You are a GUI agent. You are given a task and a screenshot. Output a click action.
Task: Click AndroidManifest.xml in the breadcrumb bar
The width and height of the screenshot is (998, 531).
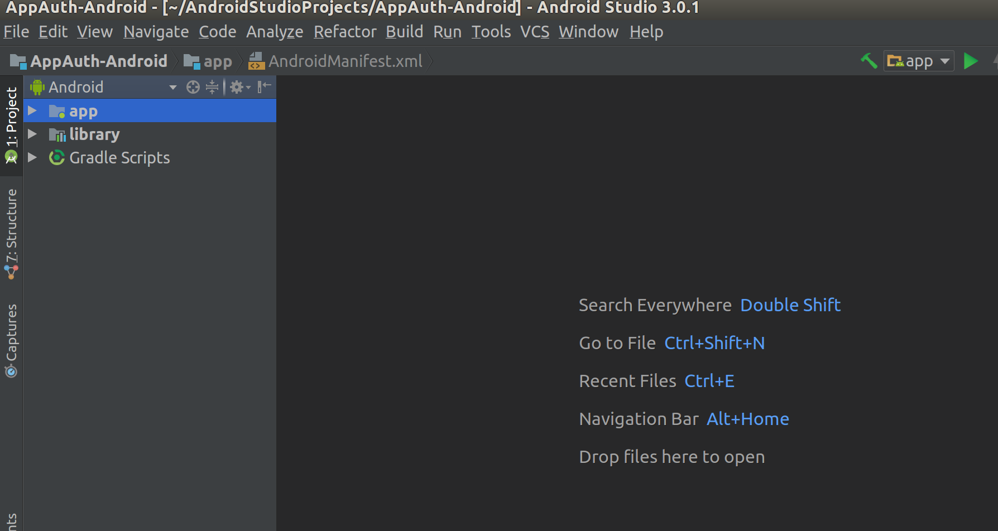click(345, 61)
